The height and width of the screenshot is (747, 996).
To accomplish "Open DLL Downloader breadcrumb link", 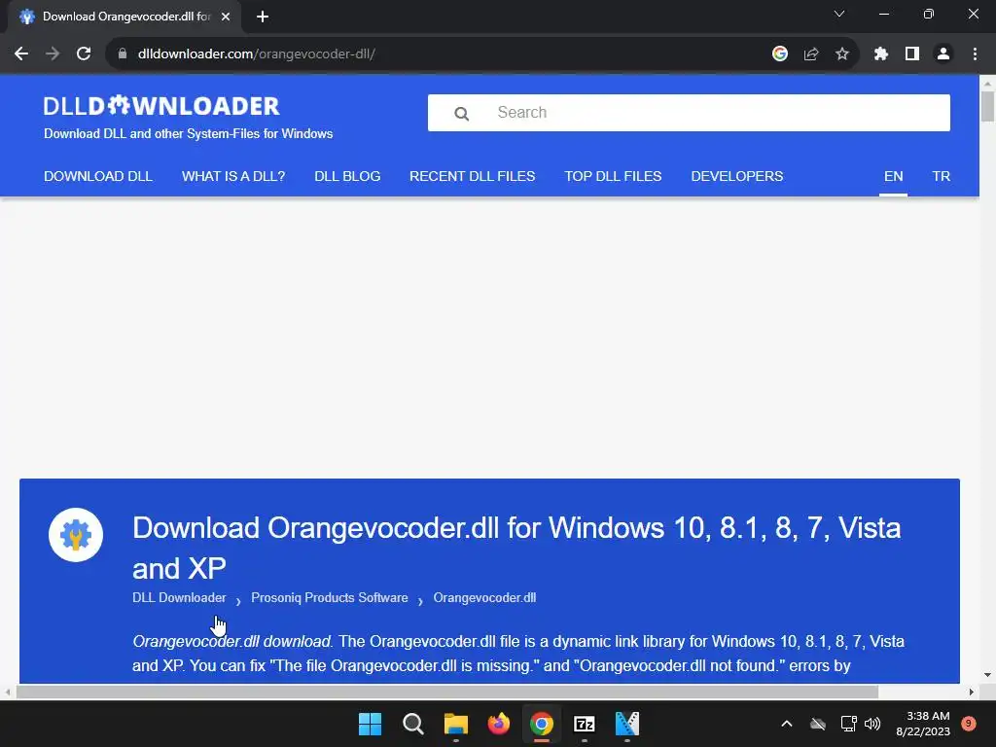I will coord(179,598).
